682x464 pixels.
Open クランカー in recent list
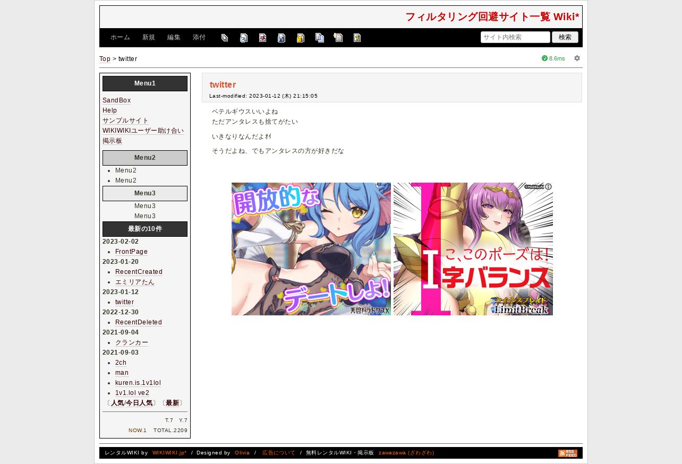click(x=132, y=342)
